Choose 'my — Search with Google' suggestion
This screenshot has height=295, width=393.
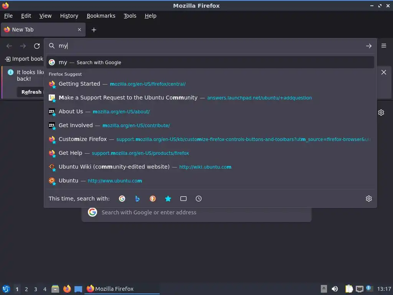point(210,63)
